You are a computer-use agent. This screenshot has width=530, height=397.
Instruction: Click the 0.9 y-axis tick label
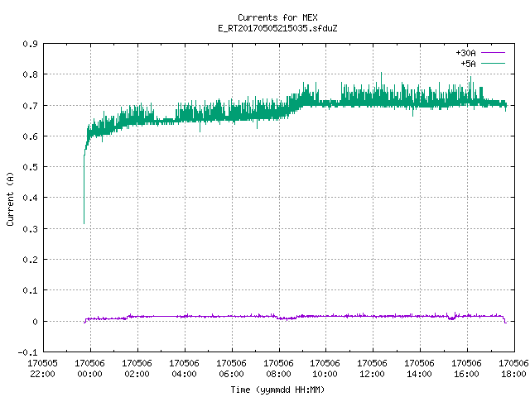pyautogui.click(x=30, y=44)
